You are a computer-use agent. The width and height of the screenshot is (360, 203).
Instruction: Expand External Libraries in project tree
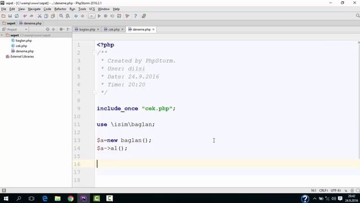pyautogui.click(x=22, y=56)
